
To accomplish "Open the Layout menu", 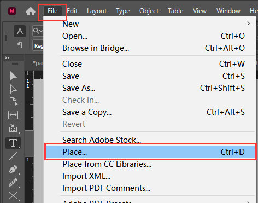I will [97, 11].
